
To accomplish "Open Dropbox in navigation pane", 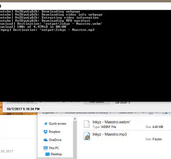I will click(55, 132).
